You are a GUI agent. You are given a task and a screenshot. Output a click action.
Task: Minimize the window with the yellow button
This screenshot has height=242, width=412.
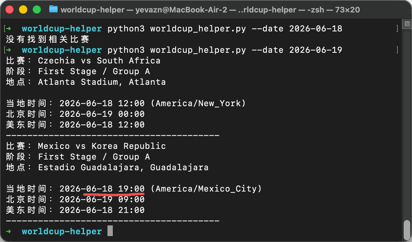(23, 9)
